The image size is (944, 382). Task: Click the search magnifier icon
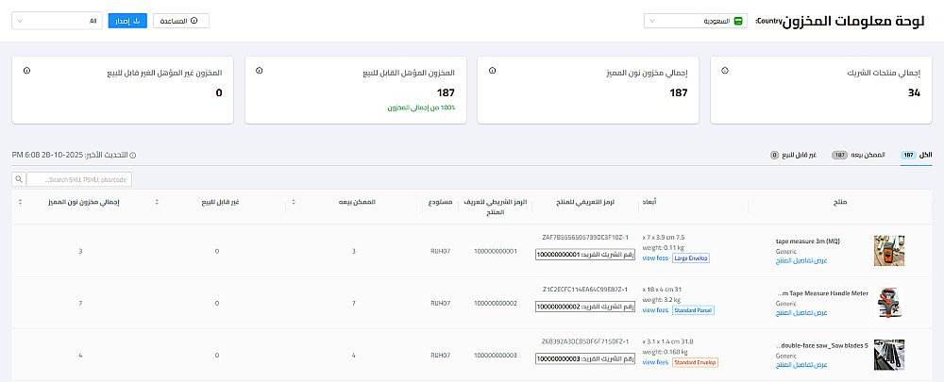19,179
